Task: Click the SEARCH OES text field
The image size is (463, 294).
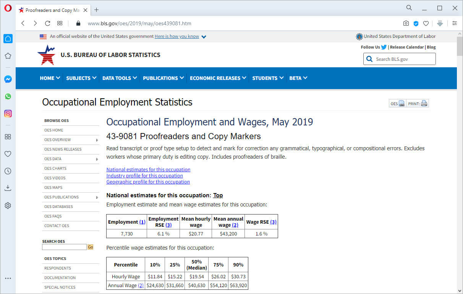Action: click(64, 247)
